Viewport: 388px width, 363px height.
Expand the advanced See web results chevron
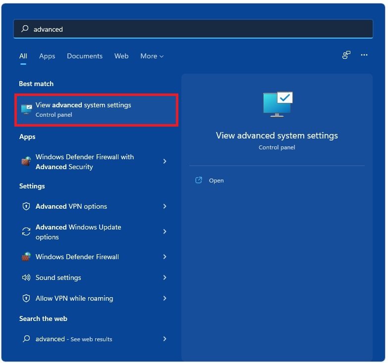(x=165, y=339)
